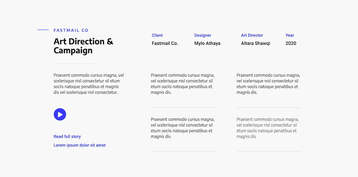Click the Fastmail Co. client value
Screen dimensions: 358x177
pos(165,43)
